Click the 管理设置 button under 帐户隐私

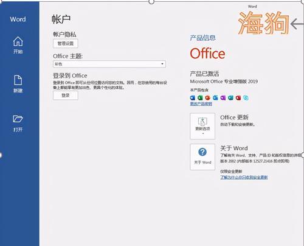pos(66,43)
